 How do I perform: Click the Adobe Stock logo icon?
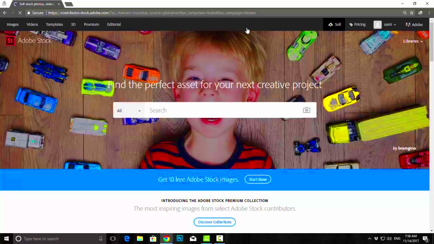click(x=9, y=41)
